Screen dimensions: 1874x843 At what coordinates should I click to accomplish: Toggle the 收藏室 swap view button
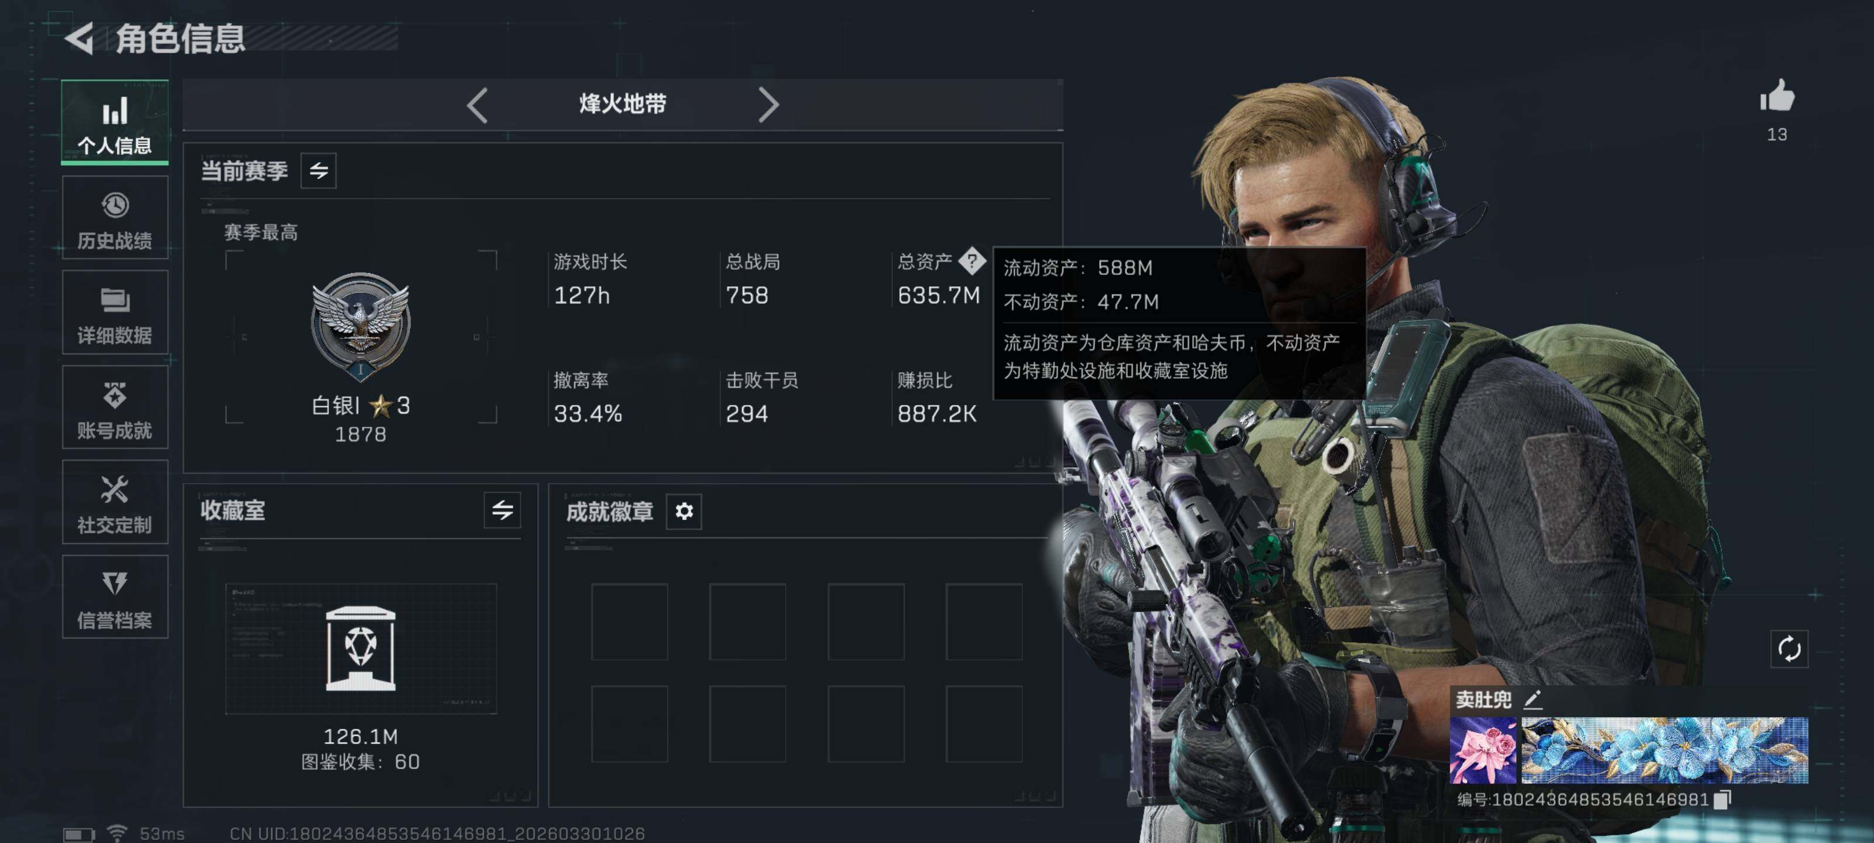click(502, 510)
